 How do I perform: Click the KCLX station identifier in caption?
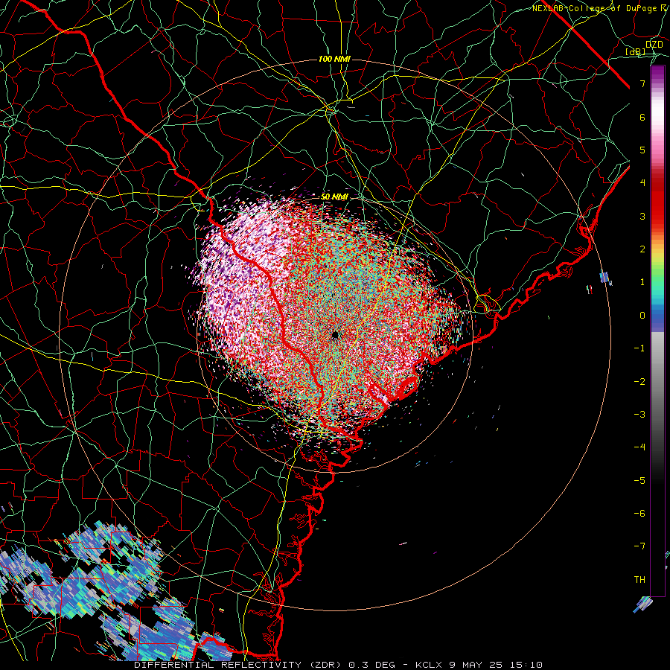pyautogui.click(x=427, y=665)
